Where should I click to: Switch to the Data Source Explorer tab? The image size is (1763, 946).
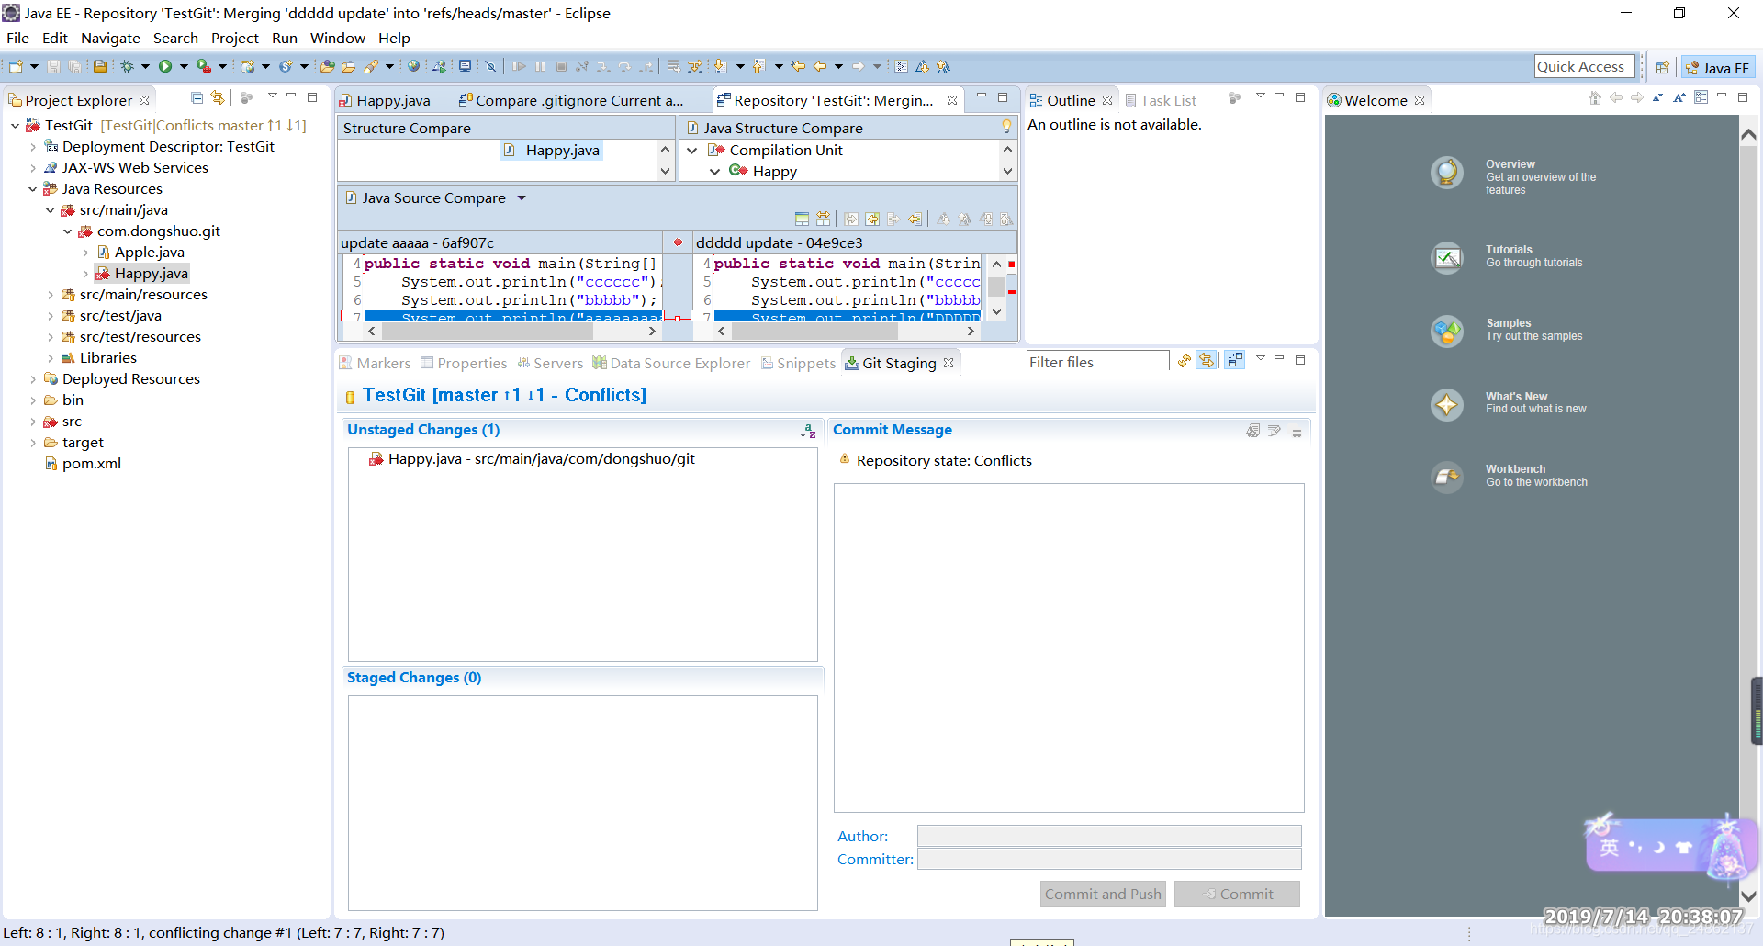coord(671,363)
